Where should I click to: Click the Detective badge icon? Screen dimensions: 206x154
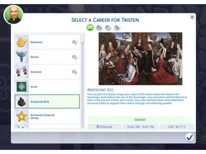coord(22,42)
